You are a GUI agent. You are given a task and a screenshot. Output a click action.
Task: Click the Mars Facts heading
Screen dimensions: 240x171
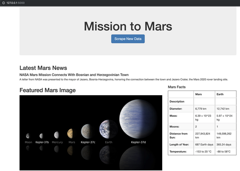177,87
